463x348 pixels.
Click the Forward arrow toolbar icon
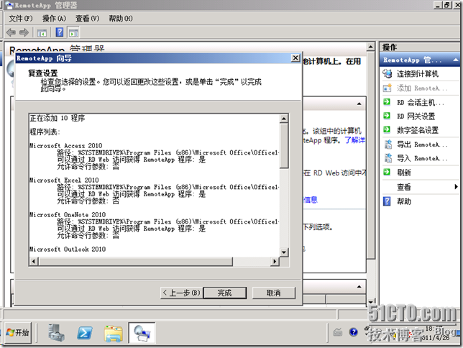pos(24,32)
